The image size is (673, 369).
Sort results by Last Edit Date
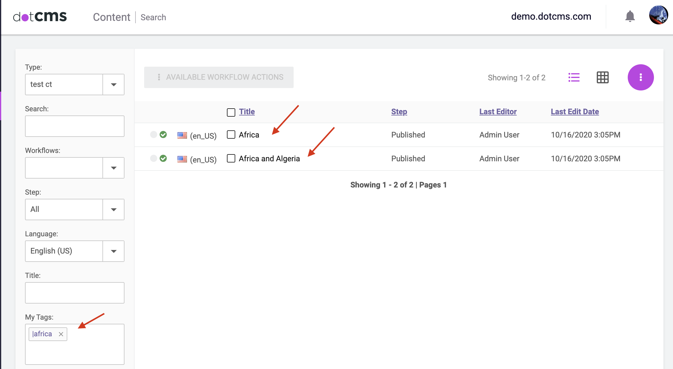575,111
